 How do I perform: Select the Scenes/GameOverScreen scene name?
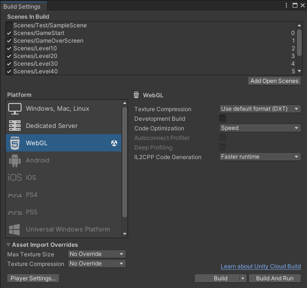[48, 41]
